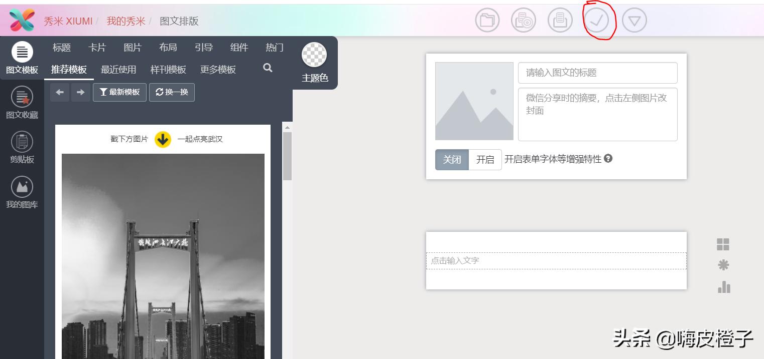Click the grid layout icon beside canvas

click(x=723, y=244)
